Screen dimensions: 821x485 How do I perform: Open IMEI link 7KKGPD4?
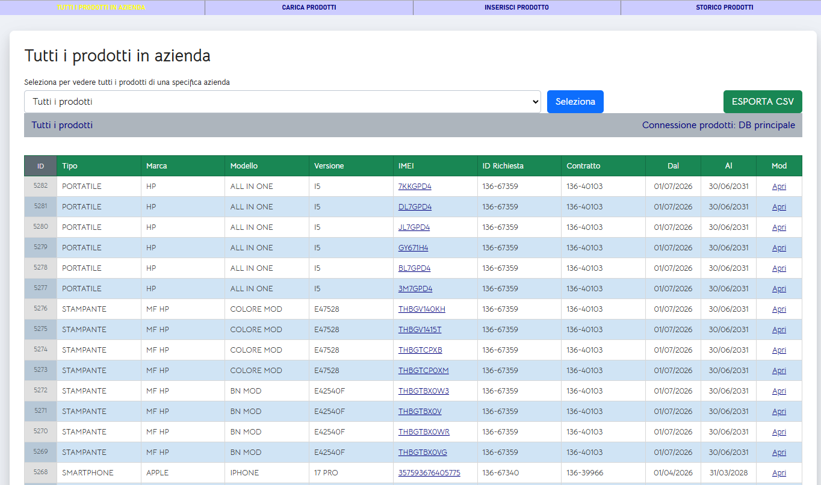[x=415, y=187]
